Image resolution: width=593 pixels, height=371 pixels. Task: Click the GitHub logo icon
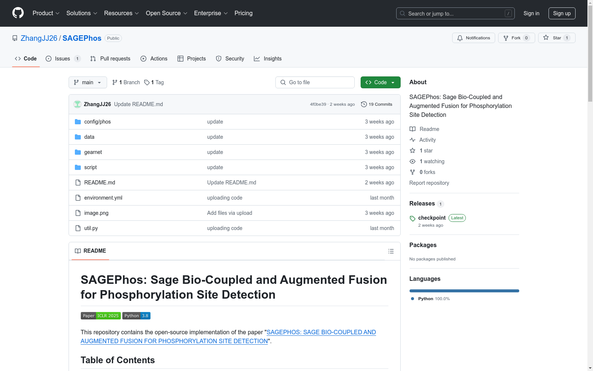point(18,13)
